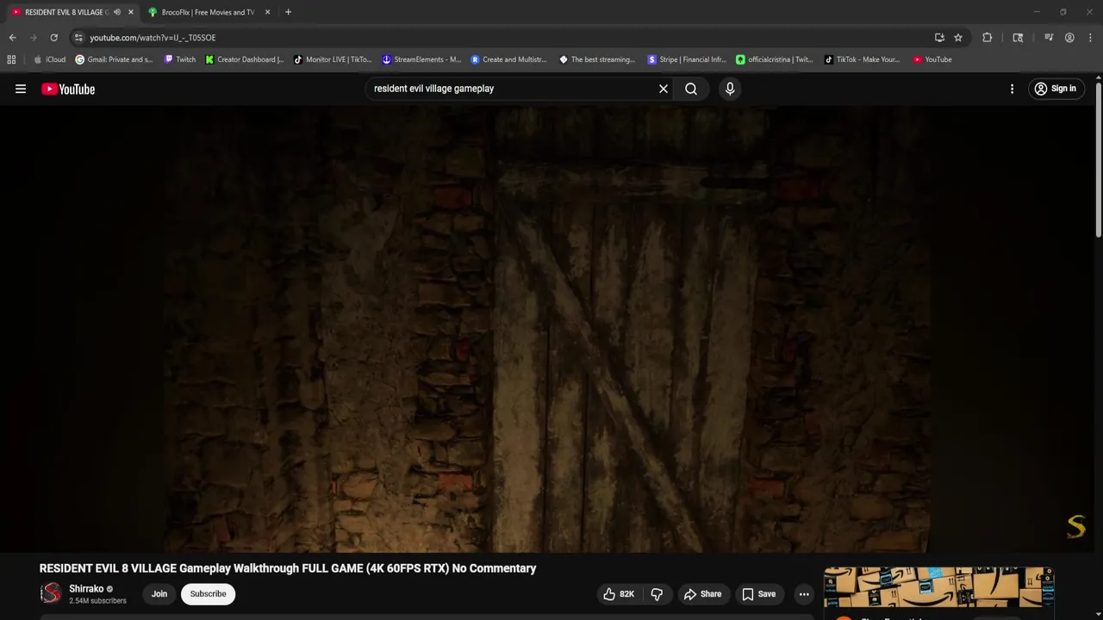
Task: Open Create and Multistream bookmark
Action: coord(509,59)
